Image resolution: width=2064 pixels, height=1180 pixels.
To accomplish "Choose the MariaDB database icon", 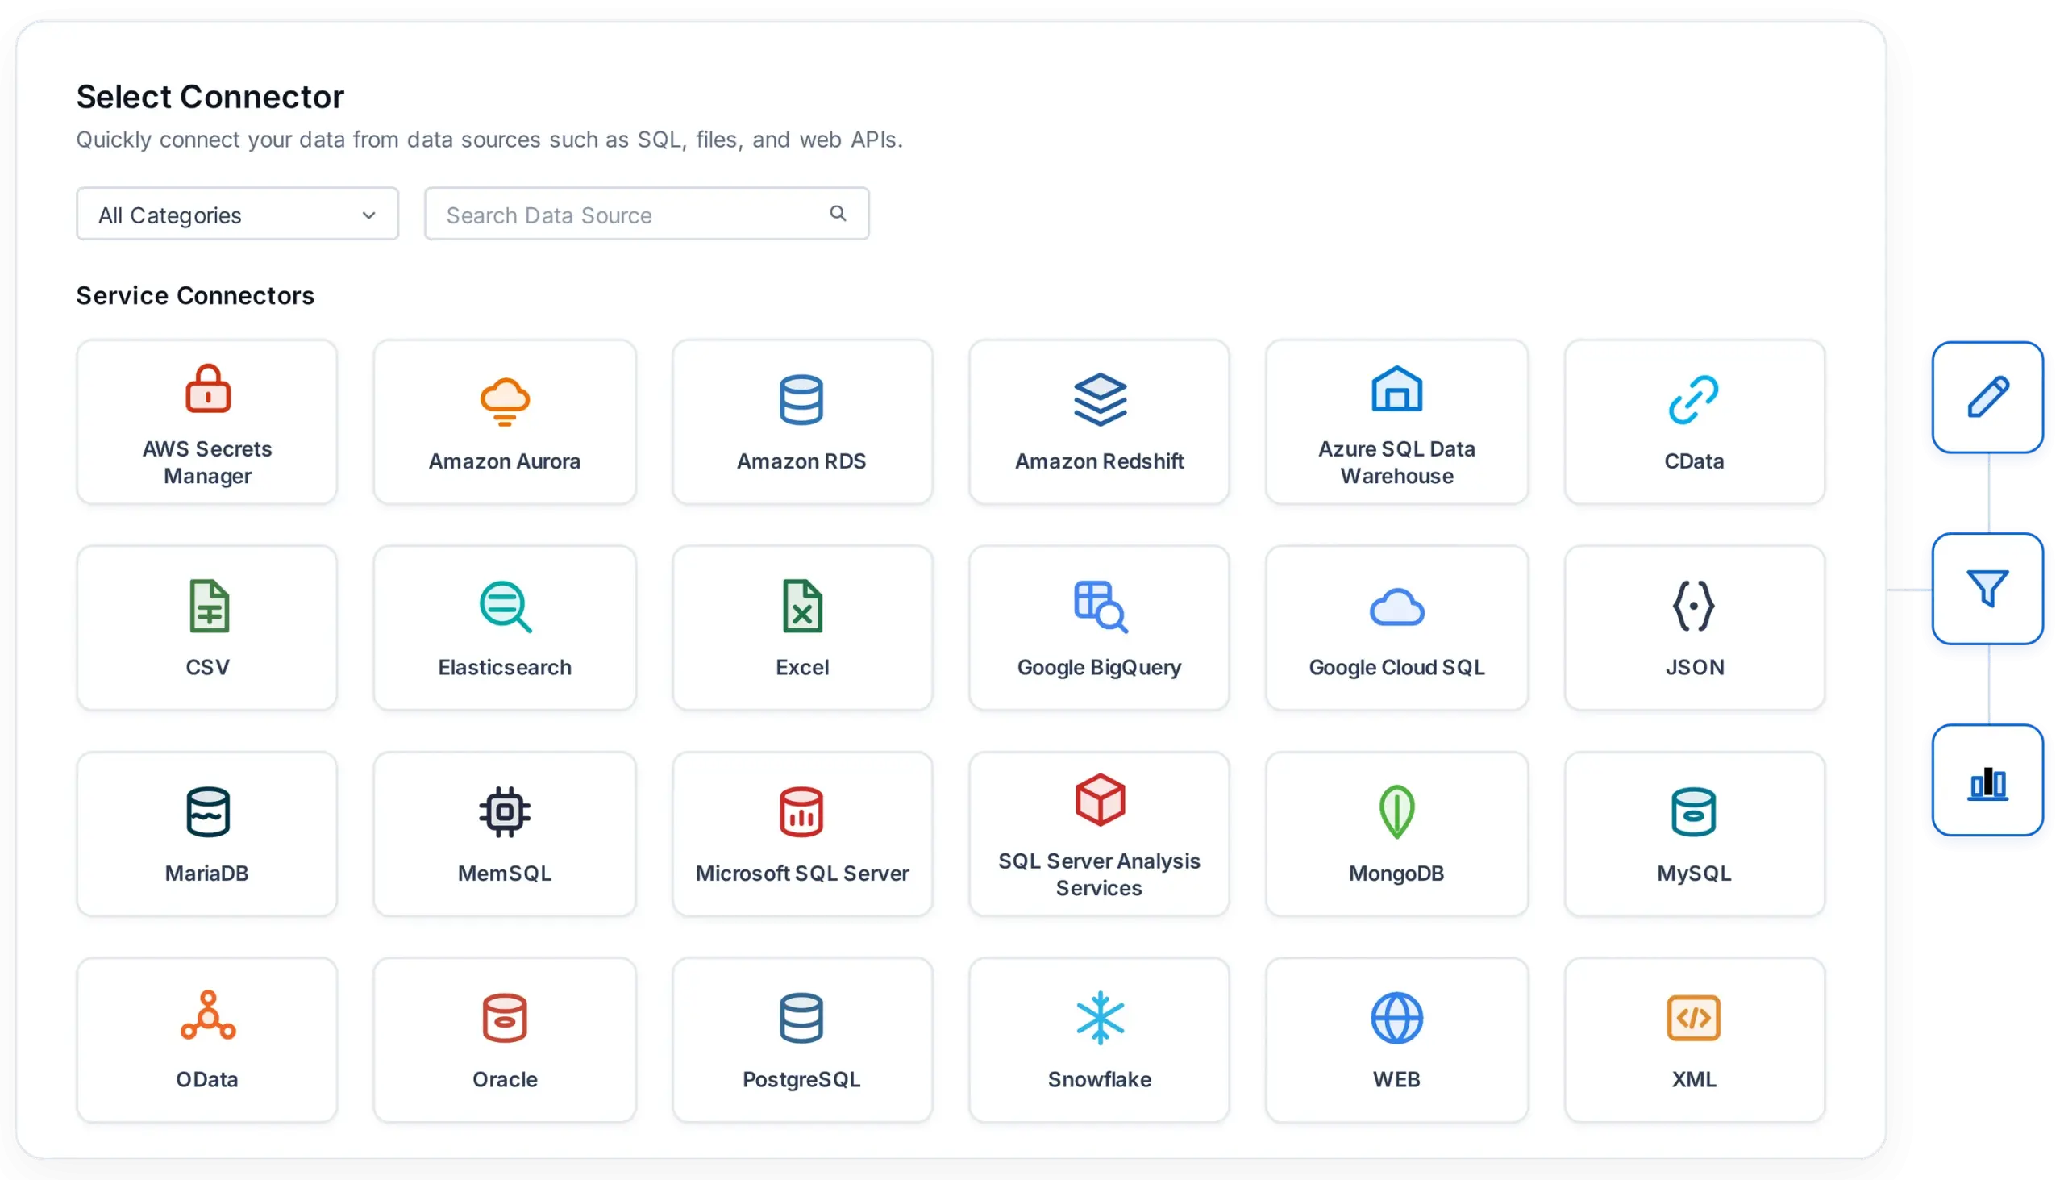I will tap(208, 812).
